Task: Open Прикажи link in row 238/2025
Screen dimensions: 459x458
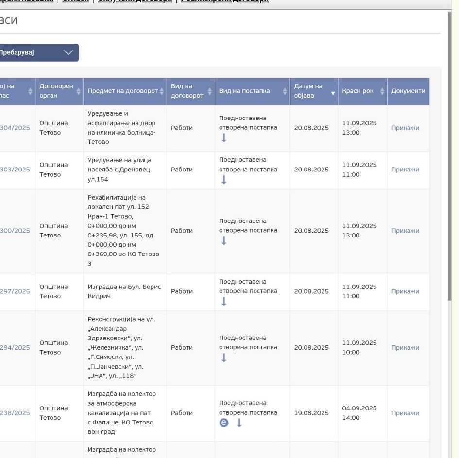Action: coord(405,413)
